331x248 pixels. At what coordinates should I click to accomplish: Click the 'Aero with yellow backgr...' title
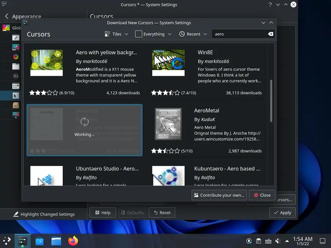coord(106,52)
